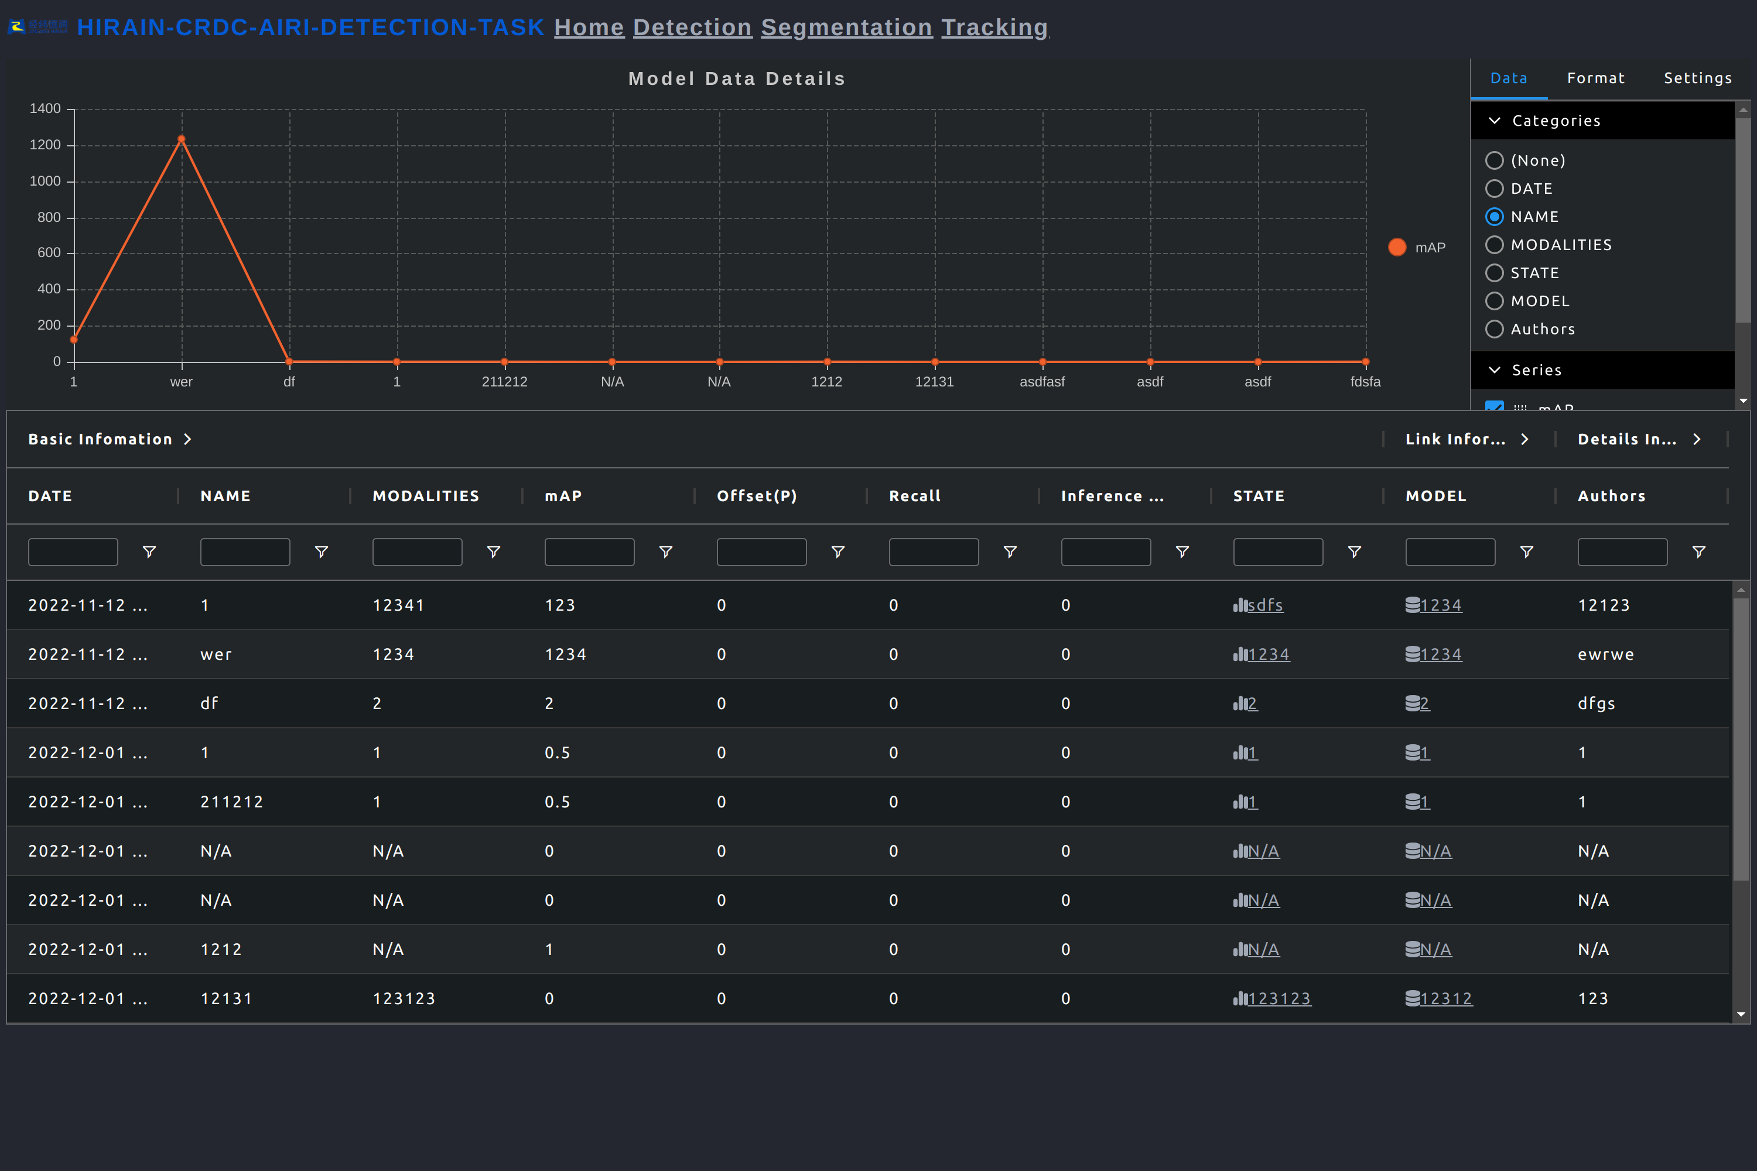Open the filter icon for STATE column
The height and width of the screenshot is (1171, 1757).
click(x=1353, y=552)
